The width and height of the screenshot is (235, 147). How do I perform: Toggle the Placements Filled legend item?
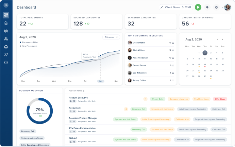click(x=29, y=42)
